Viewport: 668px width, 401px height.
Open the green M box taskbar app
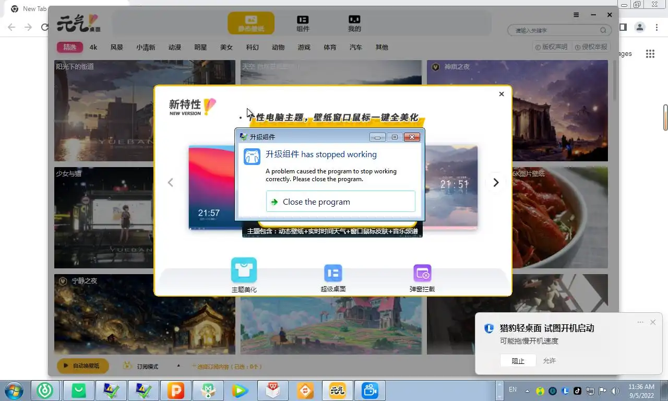pos(208,391)
